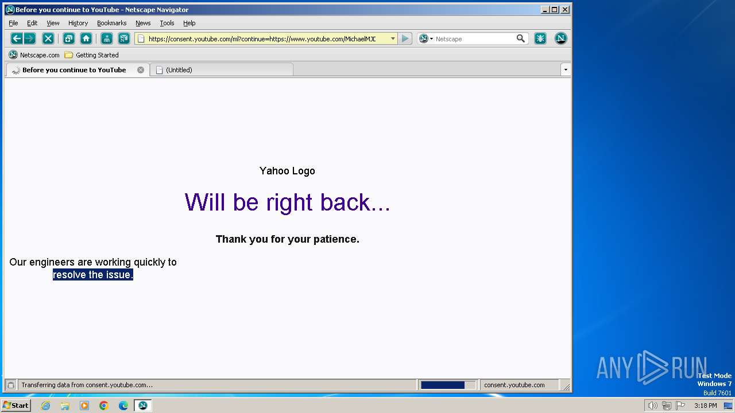Open the sidebar news toolbar icon
This screenshot has height=413, width=735.
click(x=123, y=38)
